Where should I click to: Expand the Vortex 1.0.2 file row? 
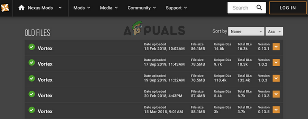(x=276, y=62)
